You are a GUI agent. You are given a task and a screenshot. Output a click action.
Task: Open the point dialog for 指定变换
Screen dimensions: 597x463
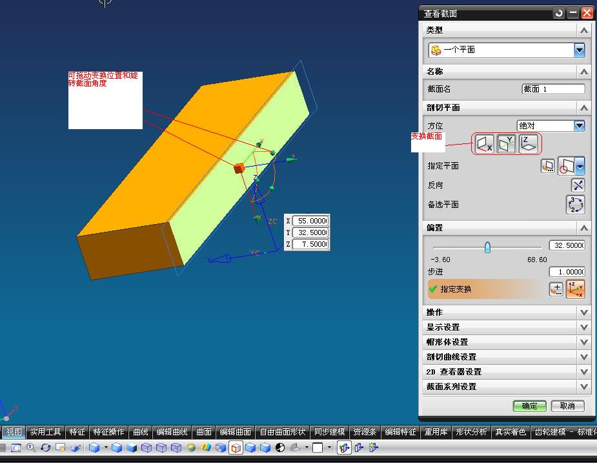pyautogui.click(x=556, y=289)
